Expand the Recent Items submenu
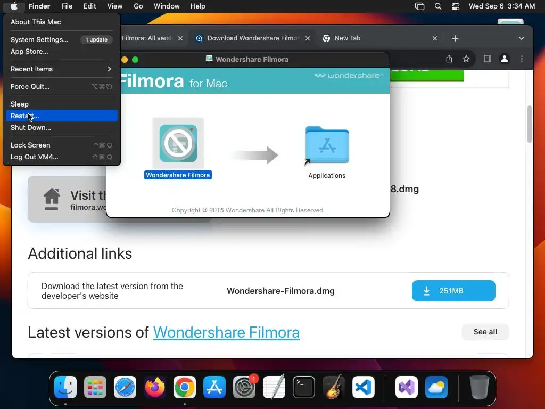This screenshot has width=545, height=409. pyautogui.click(x=62, y=69)
